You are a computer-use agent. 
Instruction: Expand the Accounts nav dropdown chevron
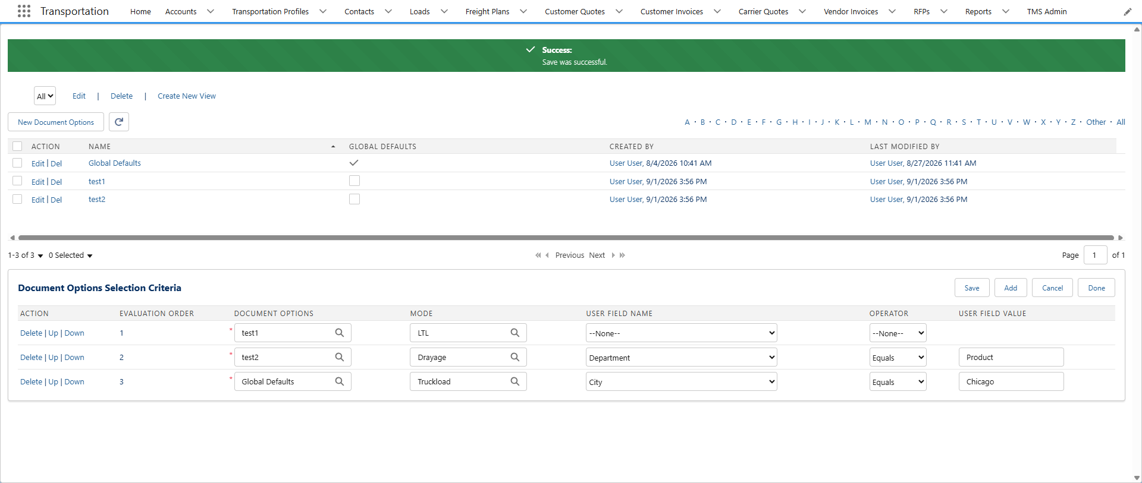point(211,11)
